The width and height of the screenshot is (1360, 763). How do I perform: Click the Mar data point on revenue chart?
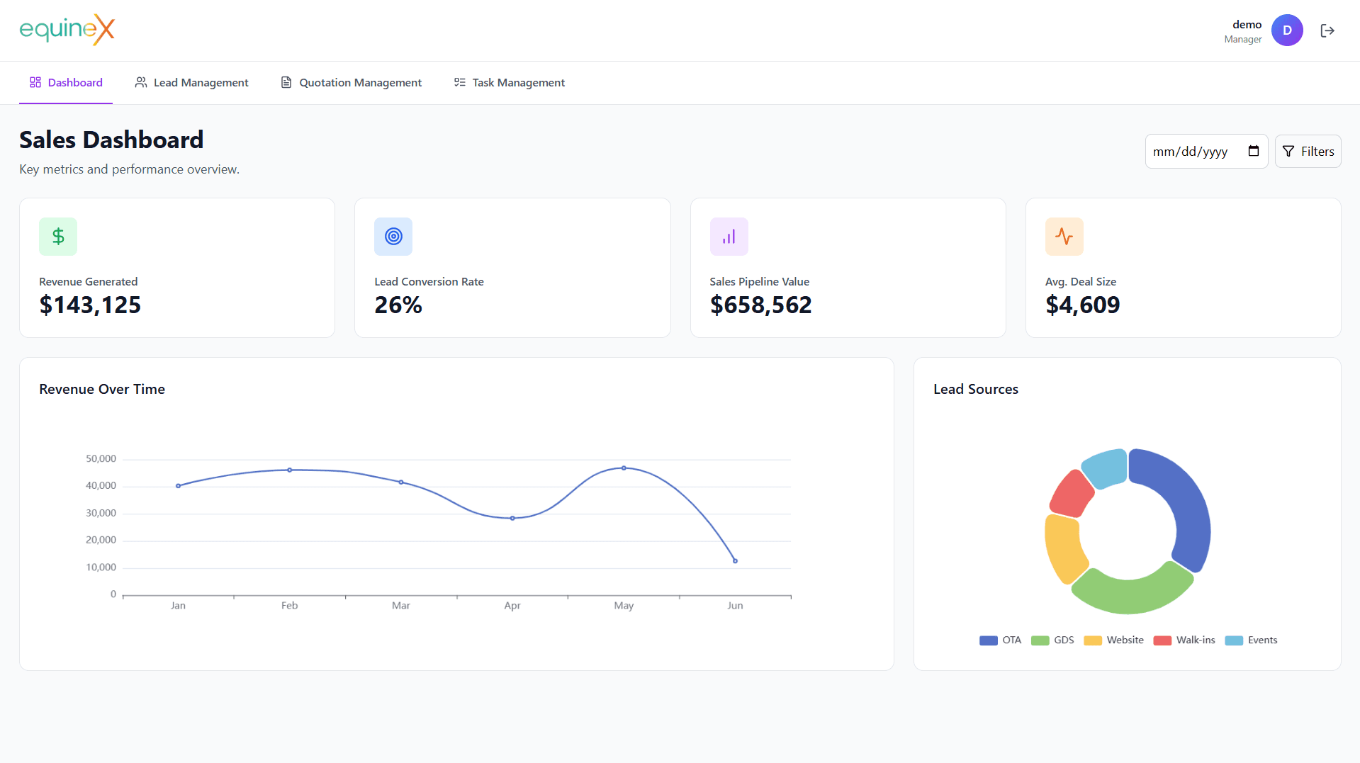coord(401,482)
